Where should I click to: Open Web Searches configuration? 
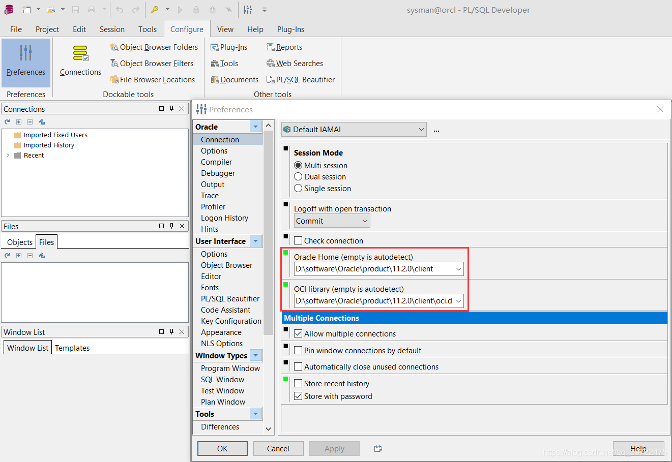coord(295,64)
